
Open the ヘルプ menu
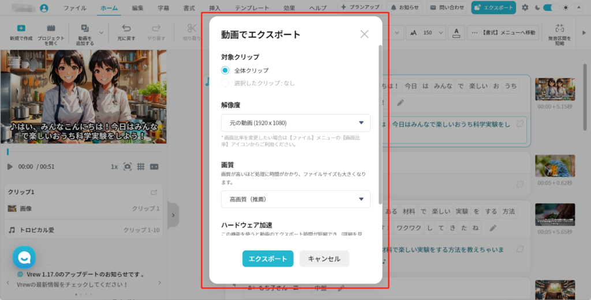(x=318, y=8)
